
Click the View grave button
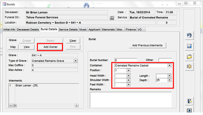click(27, 47)
